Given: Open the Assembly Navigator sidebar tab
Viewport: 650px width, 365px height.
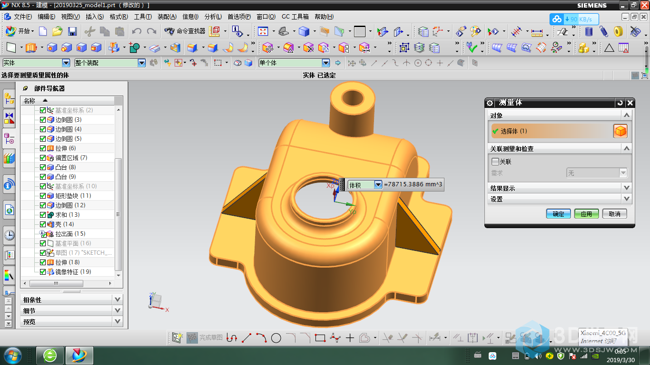Looking at the screenshot, I should click(9, 98).
